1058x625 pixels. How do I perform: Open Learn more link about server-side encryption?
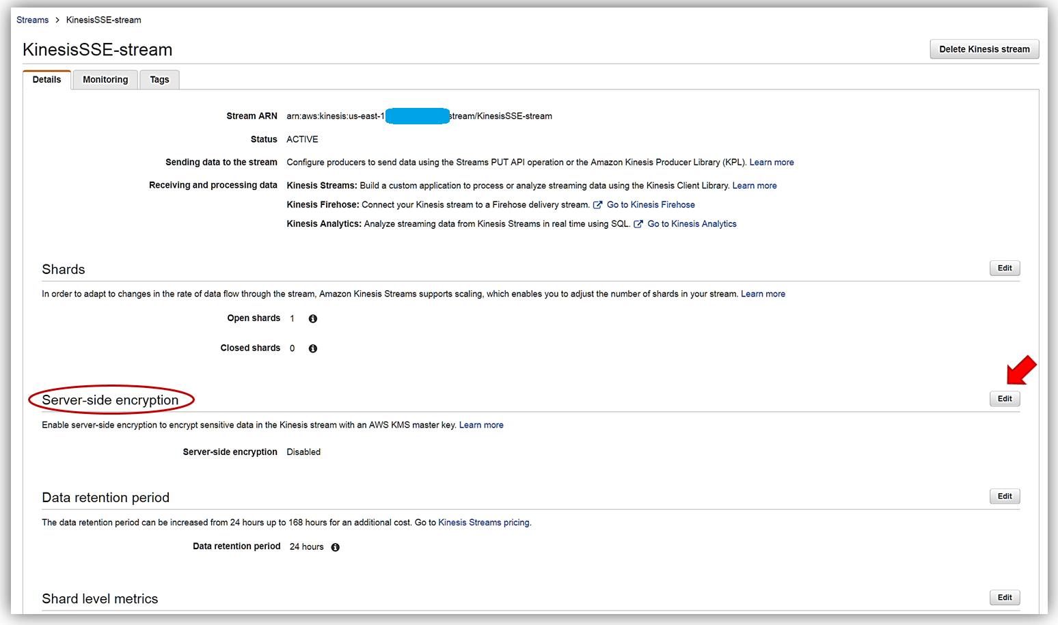pos(481,425)
